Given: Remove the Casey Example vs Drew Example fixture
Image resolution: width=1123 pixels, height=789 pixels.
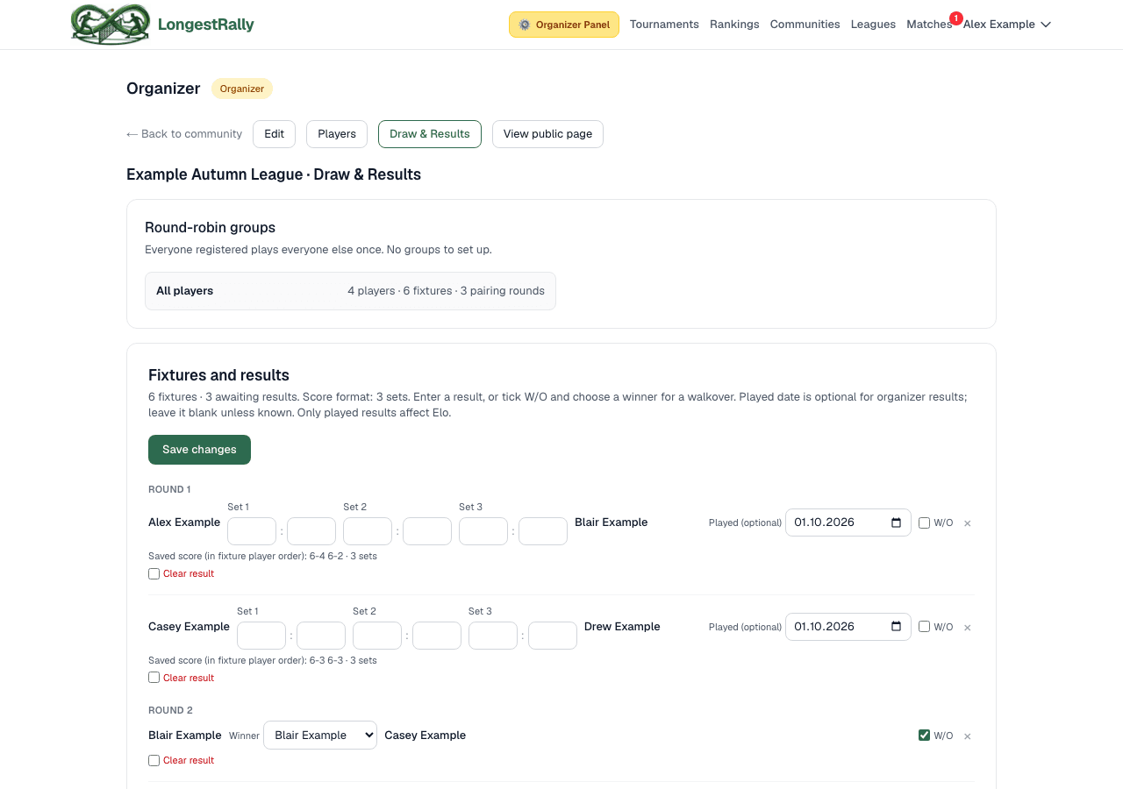Looking at the screenshot, I should (968, 628).
